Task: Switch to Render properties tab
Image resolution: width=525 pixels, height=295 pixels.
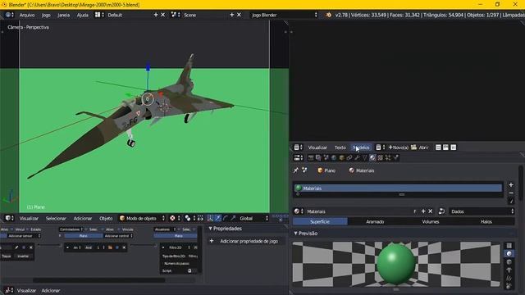Action: (x=311, y=157)
